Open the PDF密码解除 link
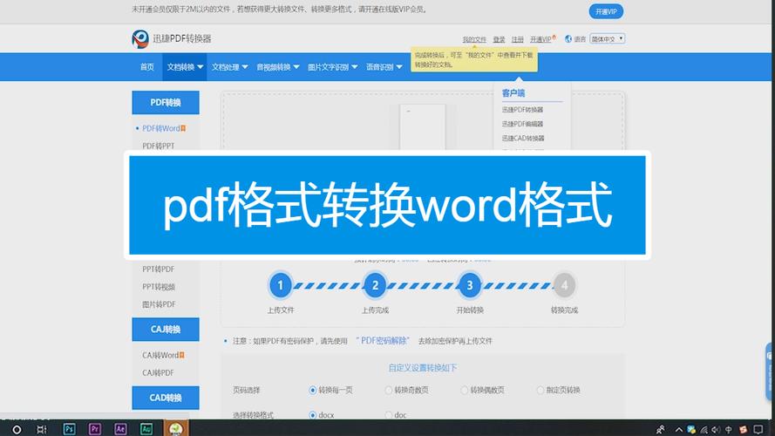The height and width of the screenshot is (436, 775). pyautogui.click(x=383, y=341)
